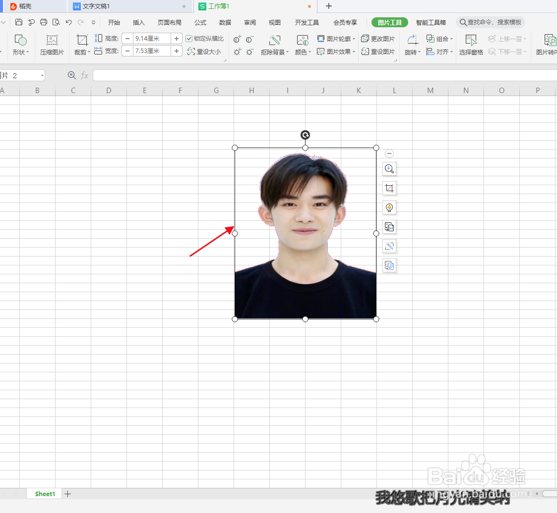Viewport: 557px width, 513px height.
Task: Click the print icon
Action: tap(43, 22)
